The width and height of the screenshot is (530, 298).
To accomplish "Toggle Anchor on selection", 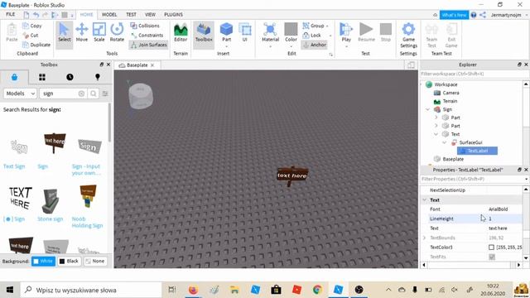I will 315,45.
